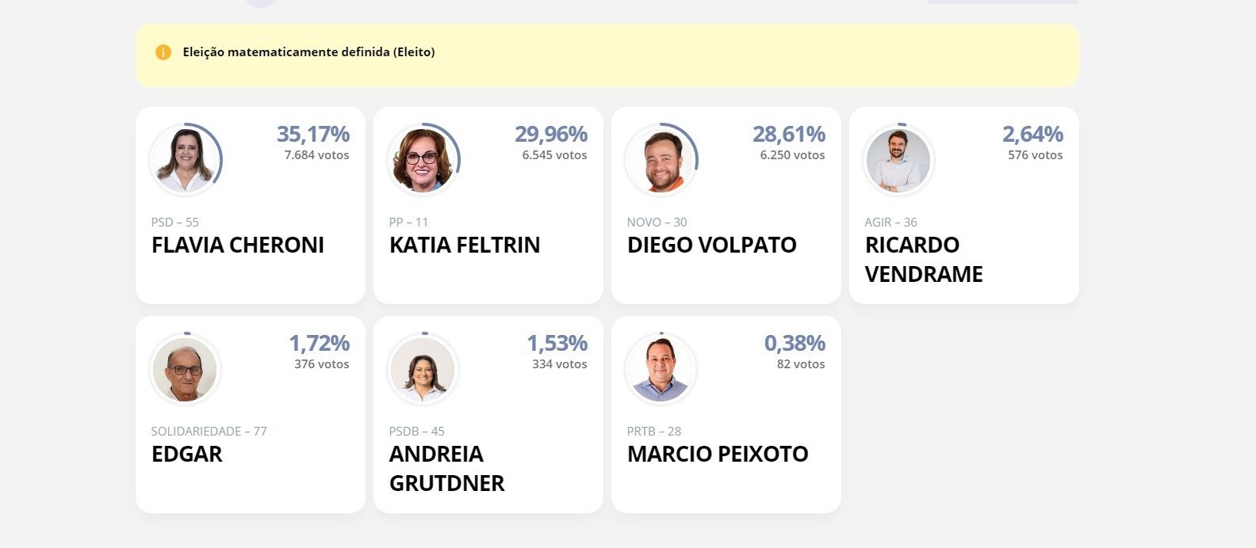Click the orange info icon in banner
The image size is (1256, 548).
tap(163, 52)
